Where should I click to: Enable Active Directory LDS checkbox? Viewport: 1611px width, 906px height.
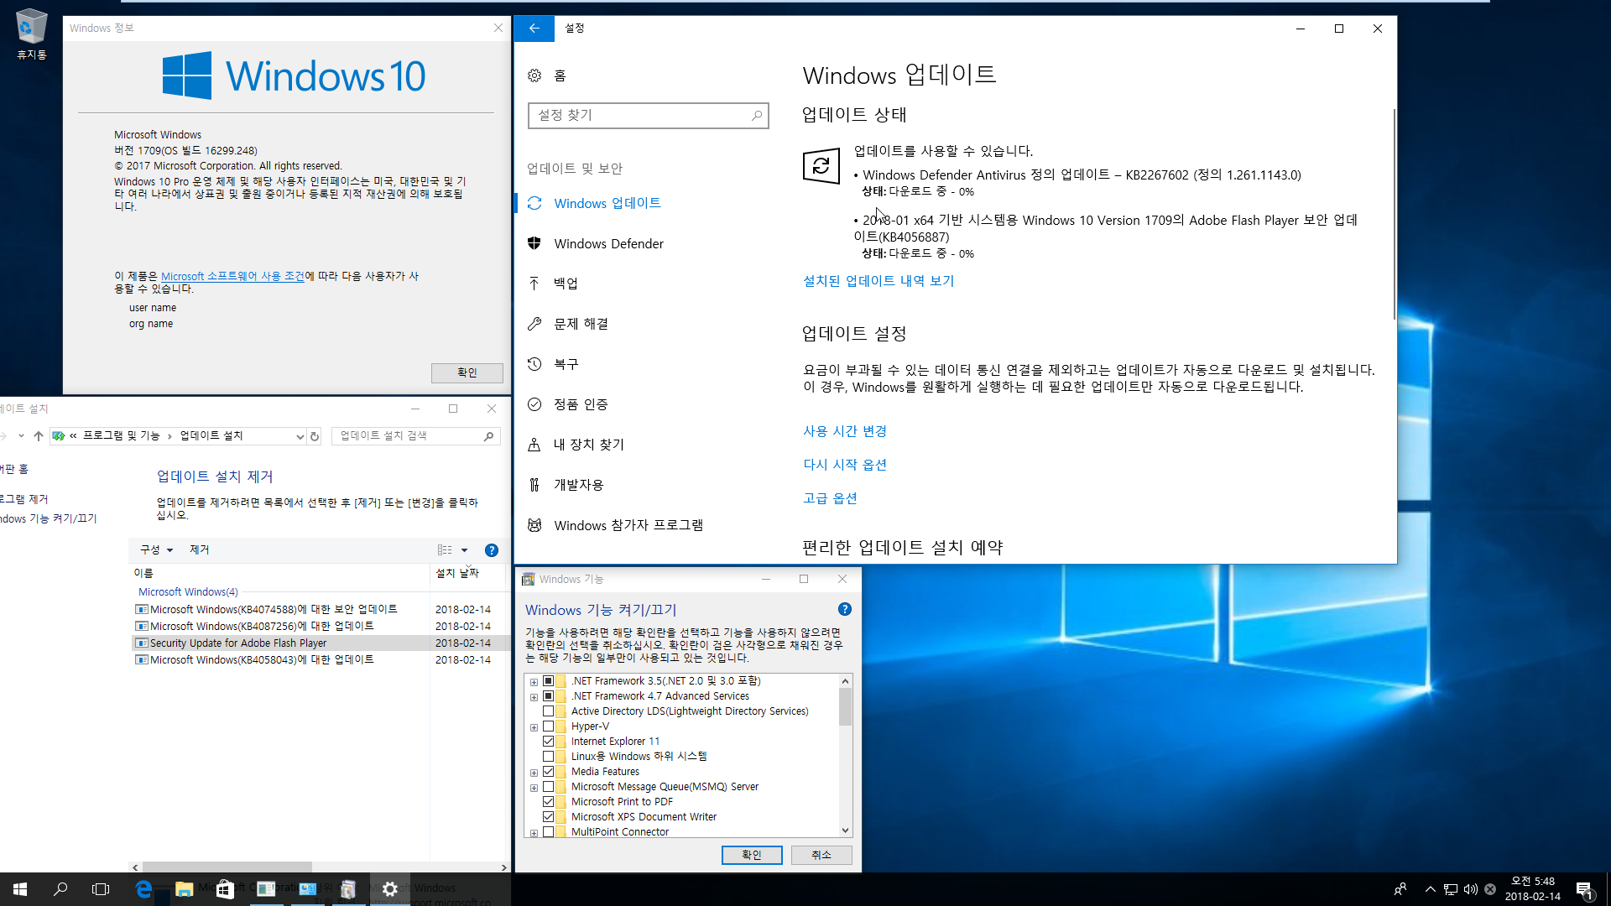pyautogui.click(x=548, y=711)
